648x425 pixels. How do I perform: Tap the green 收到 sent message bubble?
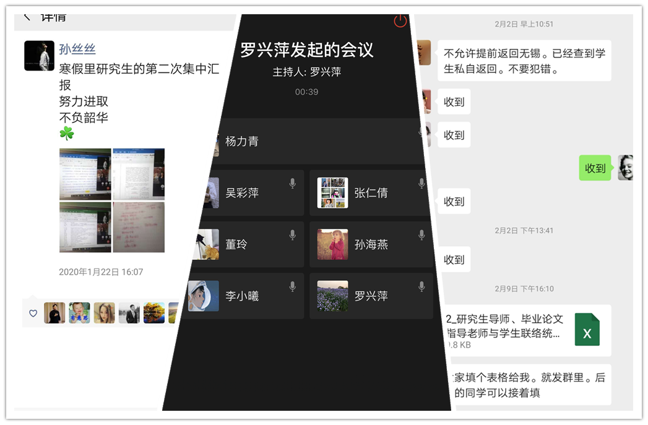point(595,168)
